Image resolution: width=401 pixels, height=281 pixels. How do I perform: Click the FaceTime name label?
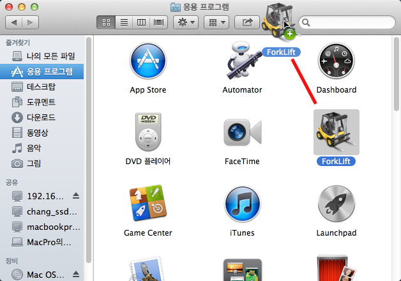(x=242, y=162)
